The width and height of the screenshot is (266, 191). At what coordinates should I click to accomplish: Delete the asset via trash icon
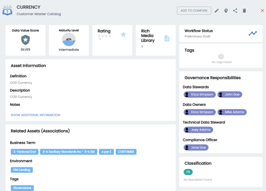pyautogui.click(x=244, y=11)
